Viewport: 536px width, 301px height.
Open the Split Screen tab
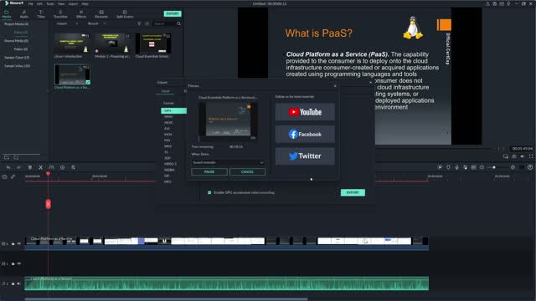125,14
